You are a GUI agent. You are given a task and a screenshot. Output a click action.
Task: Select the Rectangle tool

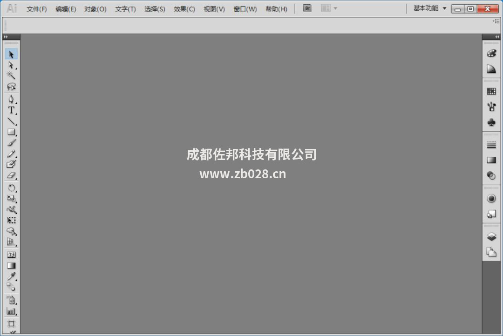pyautogui.click(x=11, y=132)
